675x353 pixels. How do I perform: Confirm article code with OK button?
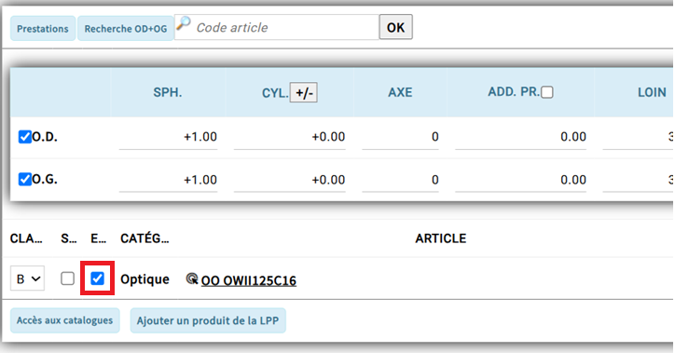395,27
